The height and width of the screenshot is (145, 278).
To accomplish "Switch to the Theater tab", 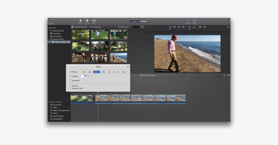I will coord(144,21).
